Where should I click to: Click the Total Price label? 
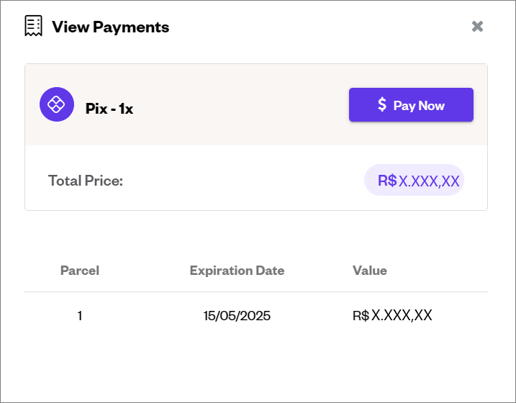coord(86,181)
